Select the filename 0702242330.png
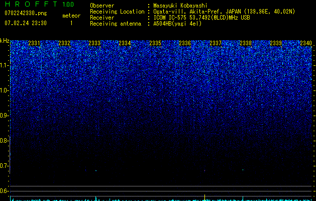This screenshot has width=316, height=201. tap(26, 13)
